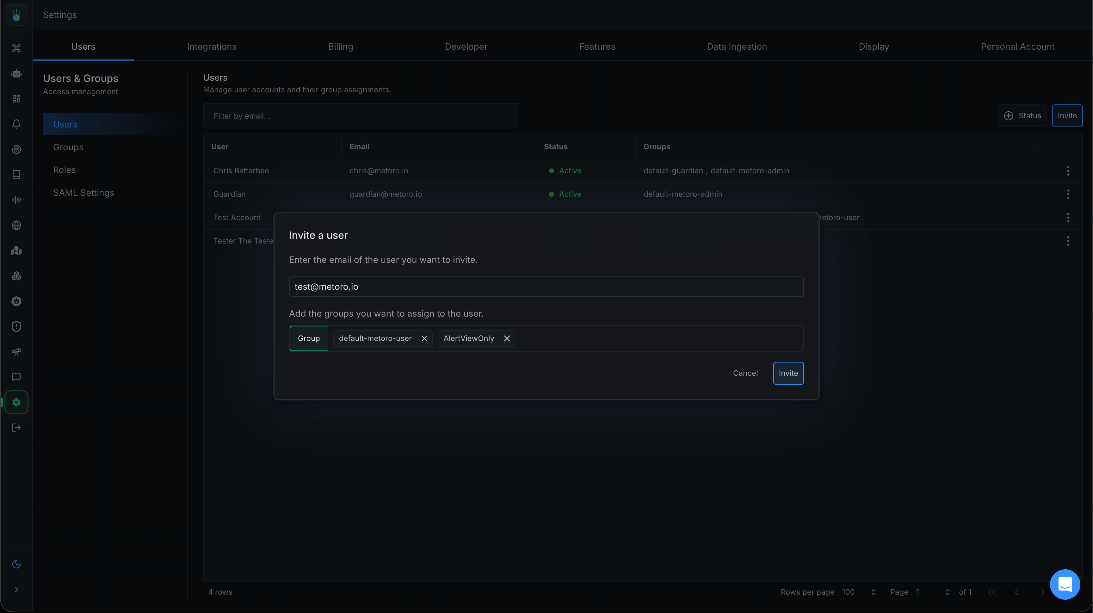Click the Status column header
The width and height of the screenshot is (1093, 613).
click(555, 146)
